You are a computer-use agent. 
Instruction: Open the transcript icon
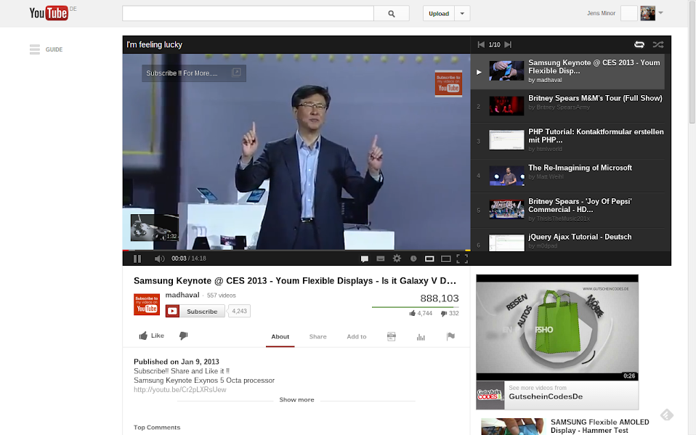[x=391, y=337]
